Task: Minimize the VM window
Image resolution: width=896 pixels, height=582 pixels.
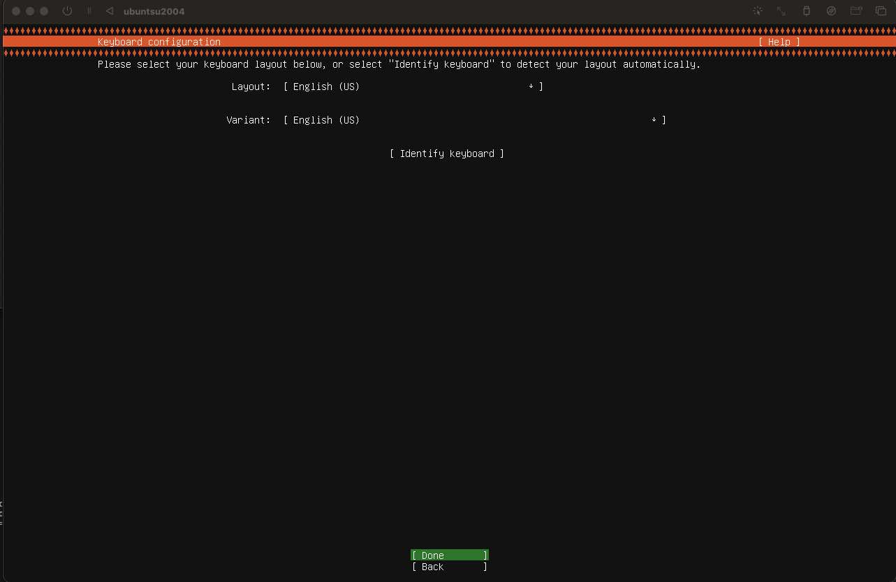Action: point(30,11)
